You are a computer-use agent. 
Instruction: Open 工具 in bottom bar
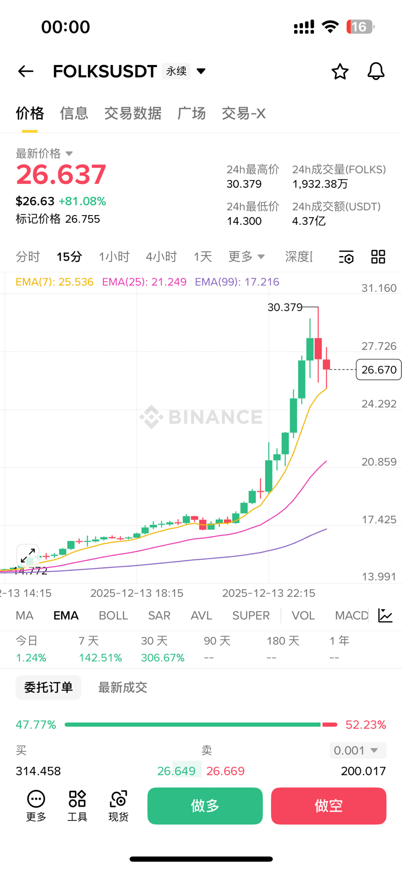pyautogui.click(x=77, y=806)
